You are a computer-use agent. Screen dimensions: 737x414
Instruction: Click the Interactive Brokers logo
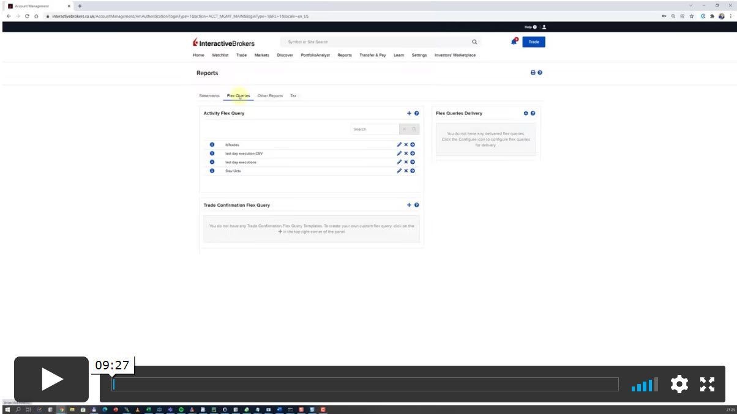coord(223,43)
